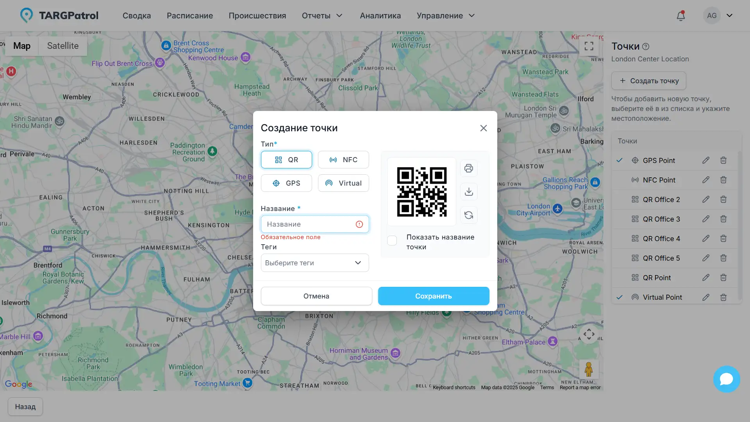
Task: Enable 'Показать название точки' checkbox
Action: click(392, 241)
